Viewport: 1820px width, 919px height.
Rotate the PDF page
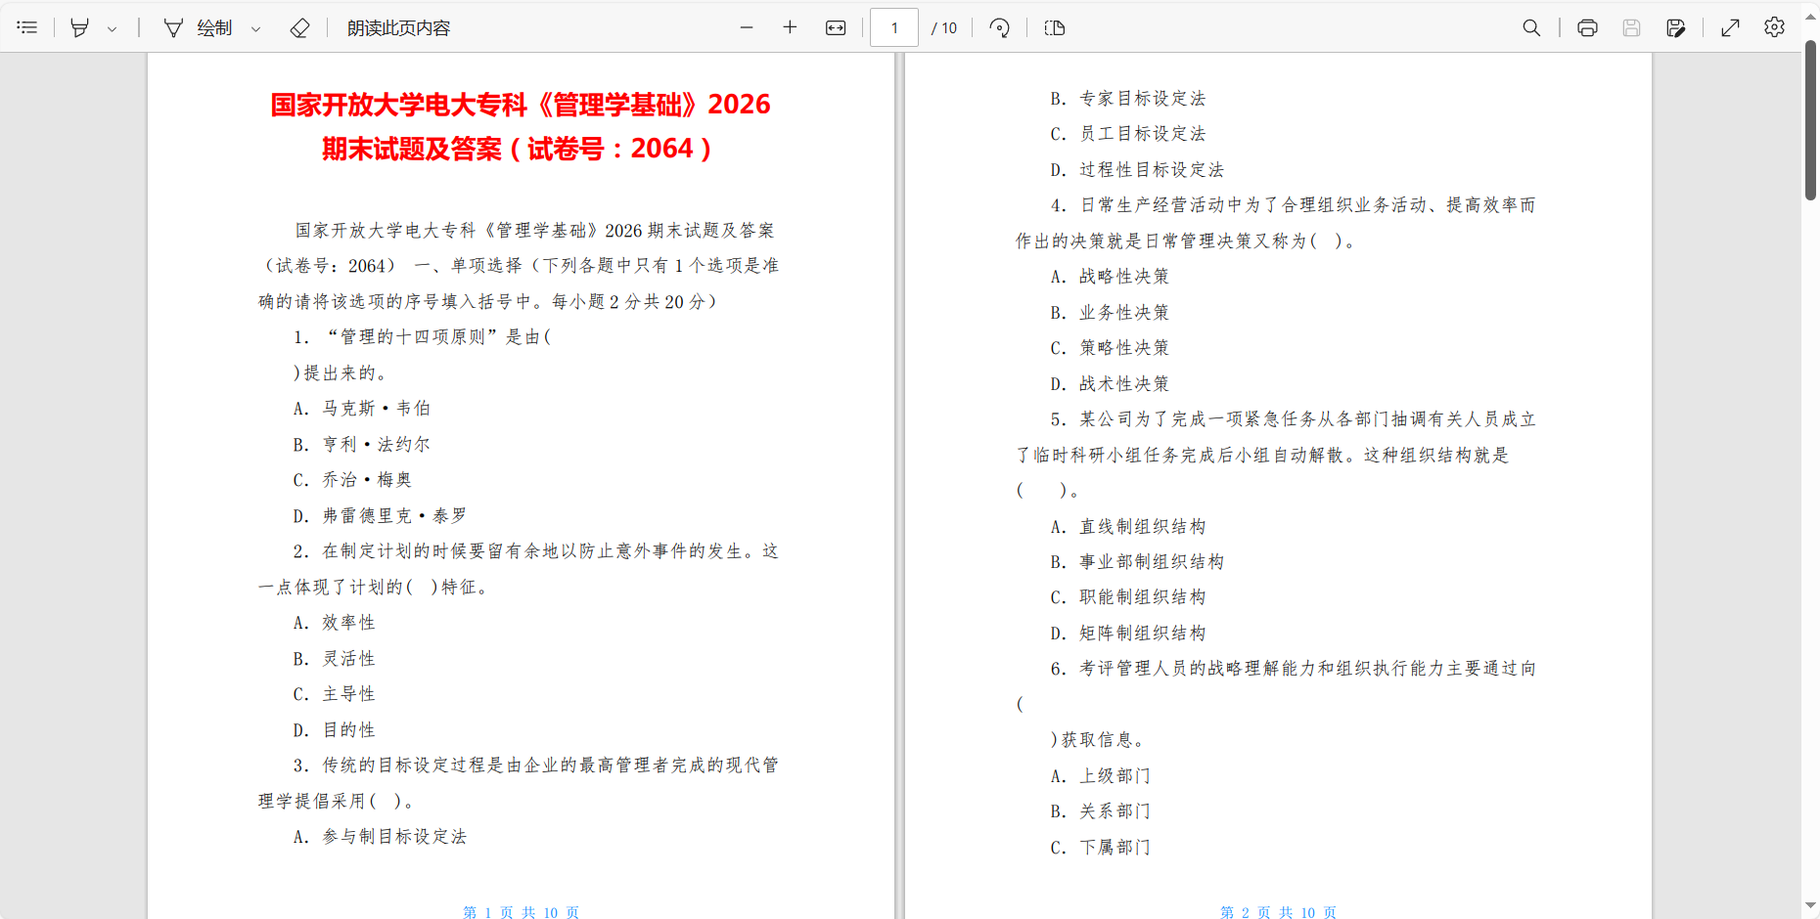pyautogui.click(x=999, y=27)
